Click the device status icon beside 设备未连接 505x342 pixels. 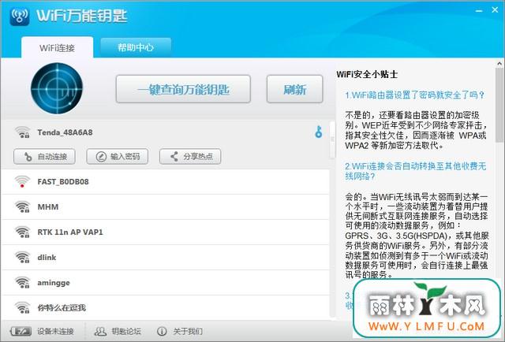point(21,331)
